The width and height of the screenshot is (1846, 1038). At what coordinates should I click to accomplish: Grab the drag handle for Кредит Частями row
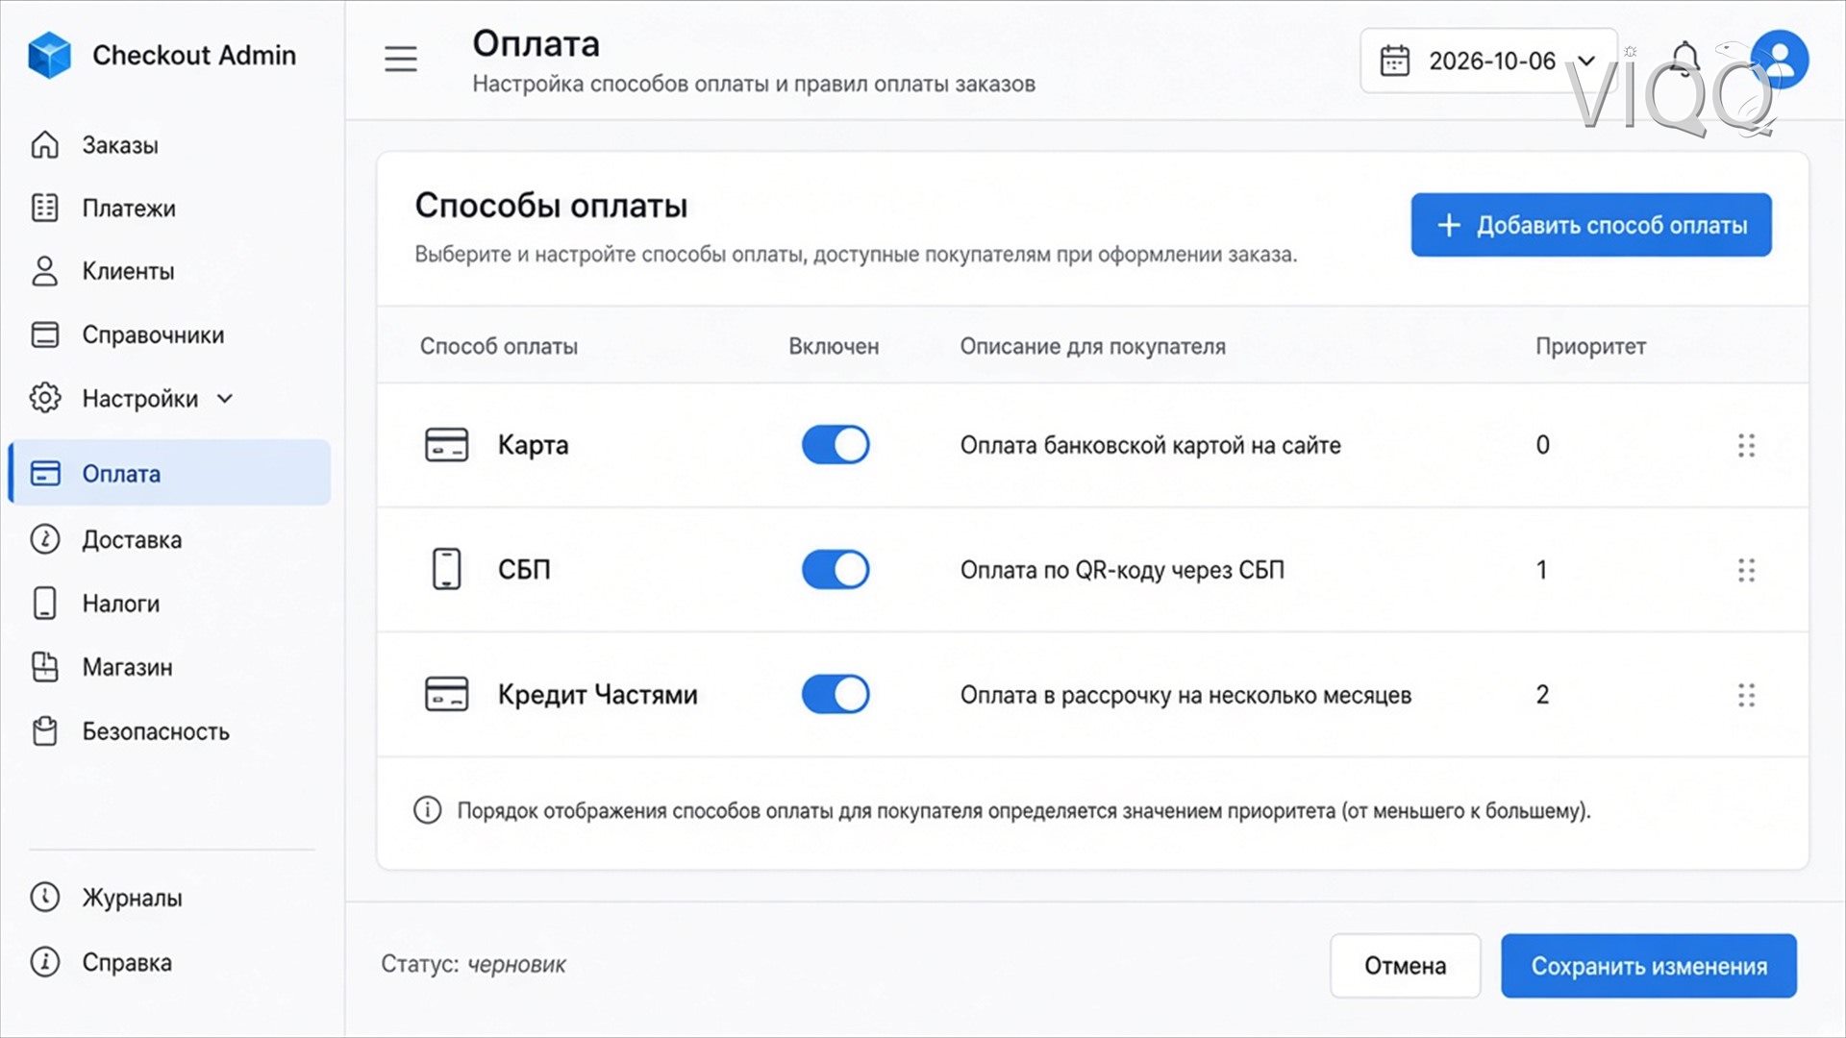(1746, 695)
